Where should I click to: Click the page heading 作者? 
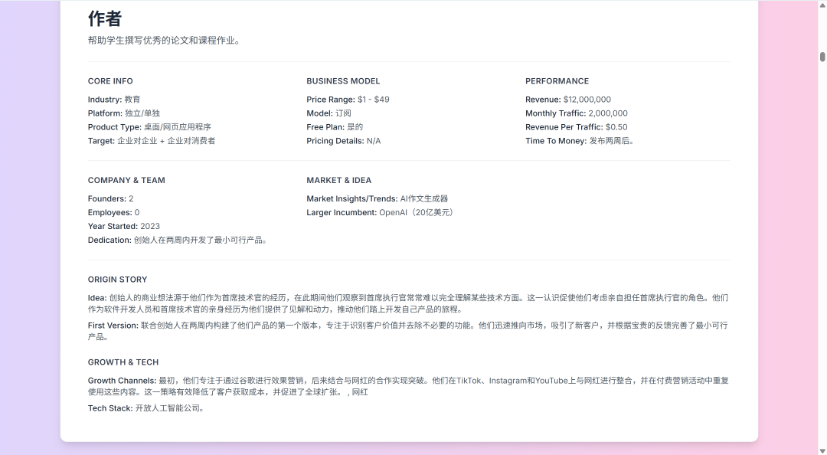(x=104, y=19)
